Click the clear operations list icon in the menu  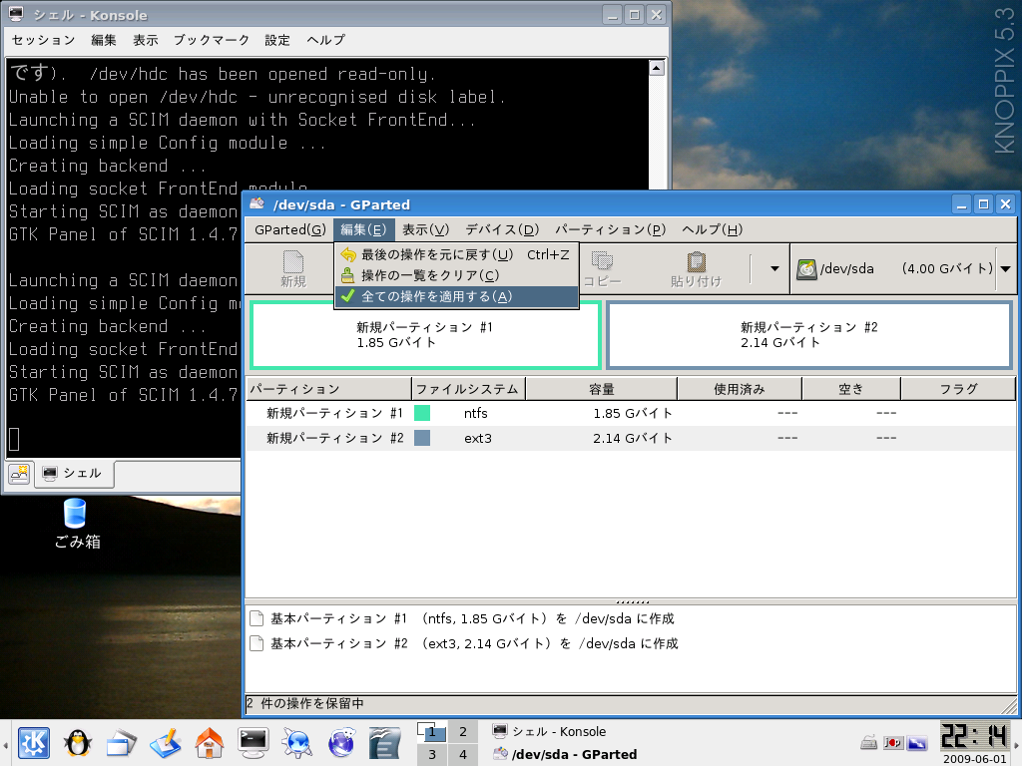348,275
